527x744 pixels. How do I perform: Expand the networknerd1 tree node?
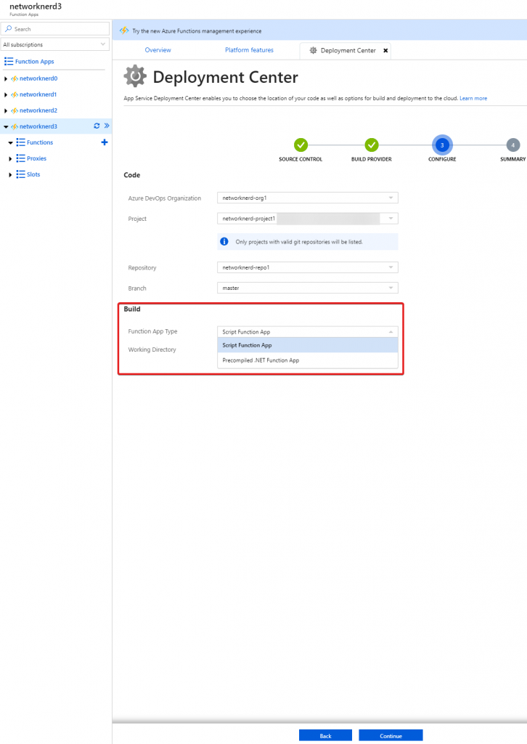[x=6, y=95]
